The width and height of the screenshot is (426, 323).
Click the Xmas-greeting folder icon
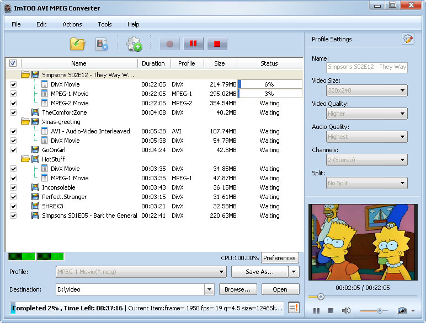(x=25, y=122)
